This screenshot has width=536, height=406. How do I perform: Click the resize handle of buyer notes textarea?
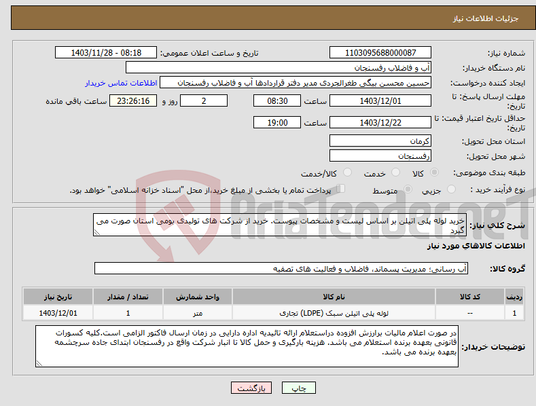[x=39, y=364]
